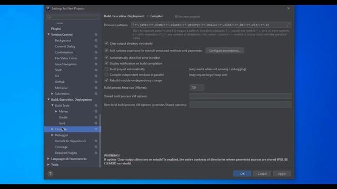Collapse the Version Control tree node
This screenshot has width=337, height=189.
coord(48,35)
